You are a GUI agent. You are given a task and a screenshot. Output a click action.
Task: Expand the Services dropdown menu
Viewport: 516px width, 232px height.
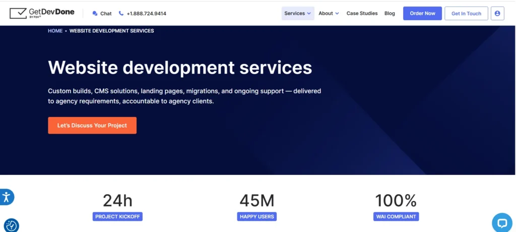pyautogui.click(x=297, y=14)
